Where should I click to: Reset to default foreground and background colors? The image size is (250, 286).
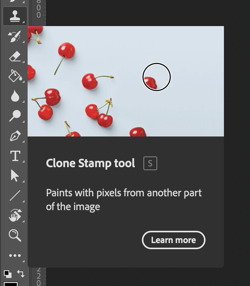7,274
